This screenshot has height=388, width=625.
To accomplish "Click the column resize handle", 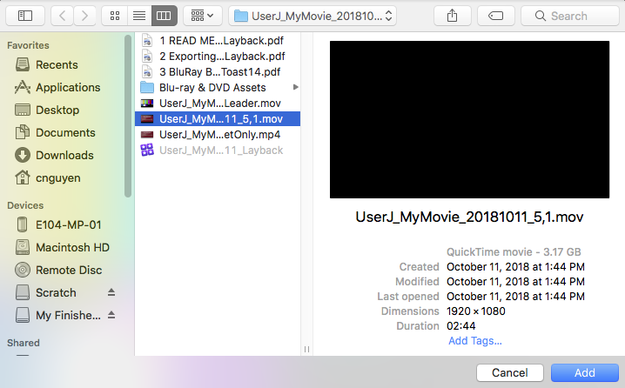I will [x=306, y=349].
